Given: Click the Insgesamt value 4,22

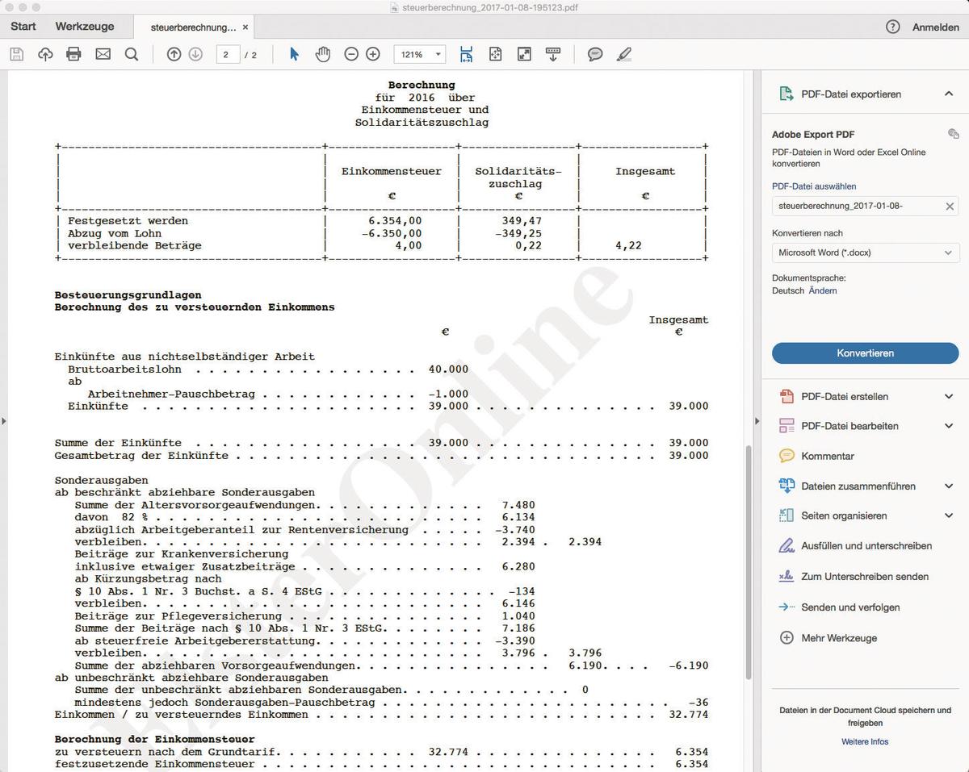Looking at the screenshot, I should tap(628, 245).
